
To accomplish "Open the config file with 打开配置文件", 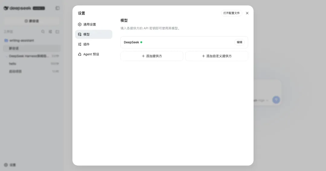I will 232,13.
